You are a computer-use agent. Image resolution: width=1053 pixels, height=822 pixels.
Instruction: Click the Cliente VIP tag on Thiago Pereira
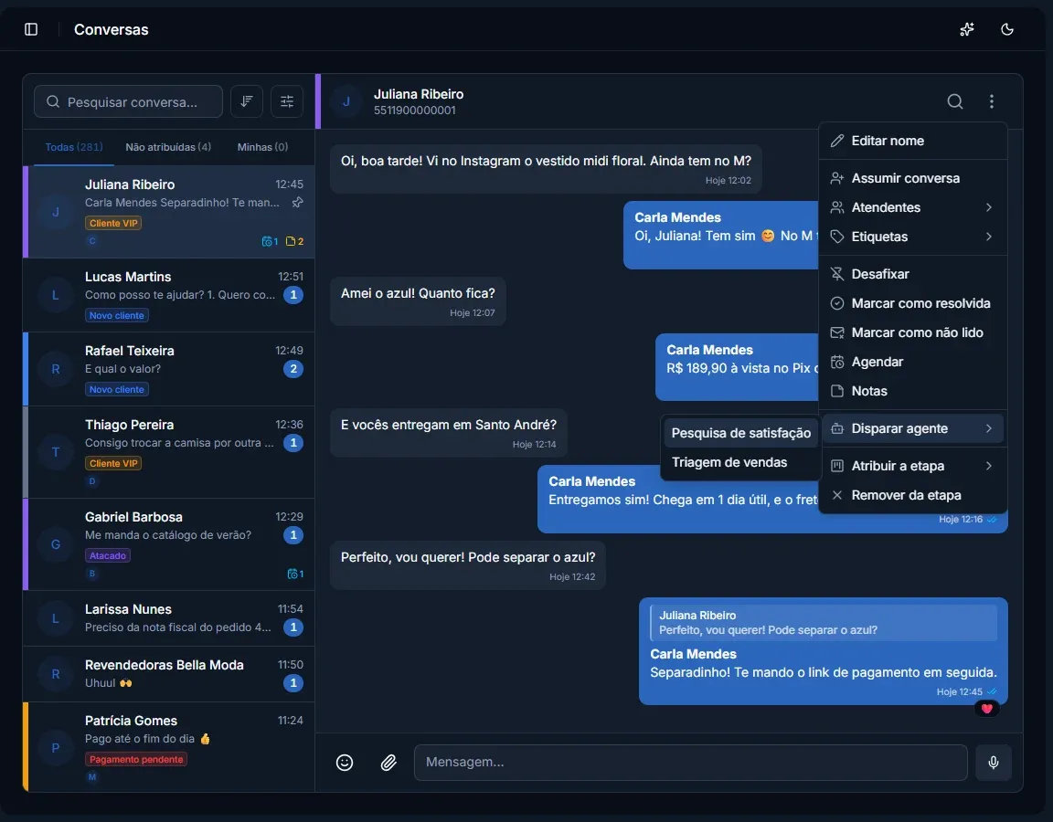tap(112, 463)
